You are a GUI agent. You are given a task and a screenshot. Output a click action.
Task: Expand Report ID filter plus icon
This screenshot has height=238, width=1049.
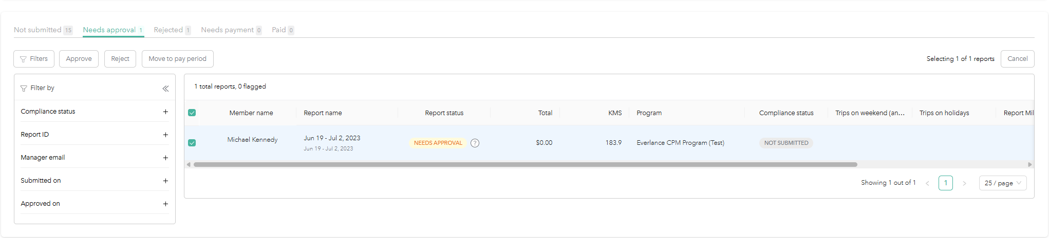pos(165,135)
